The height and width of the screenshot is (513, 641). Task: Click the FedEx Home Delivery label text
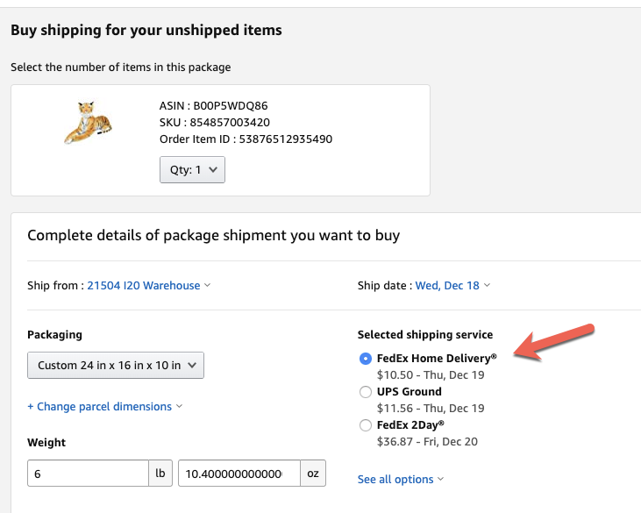coord(437,358)
